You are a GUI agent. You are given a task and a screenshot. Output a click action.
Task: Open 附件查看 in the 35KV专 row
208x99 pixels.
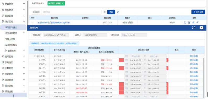[194, 96]
